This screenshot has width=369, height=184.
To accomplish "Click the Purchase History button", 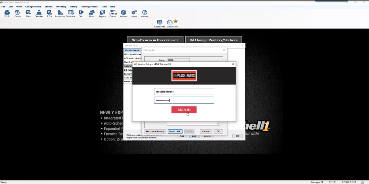I will click(155, 131).
